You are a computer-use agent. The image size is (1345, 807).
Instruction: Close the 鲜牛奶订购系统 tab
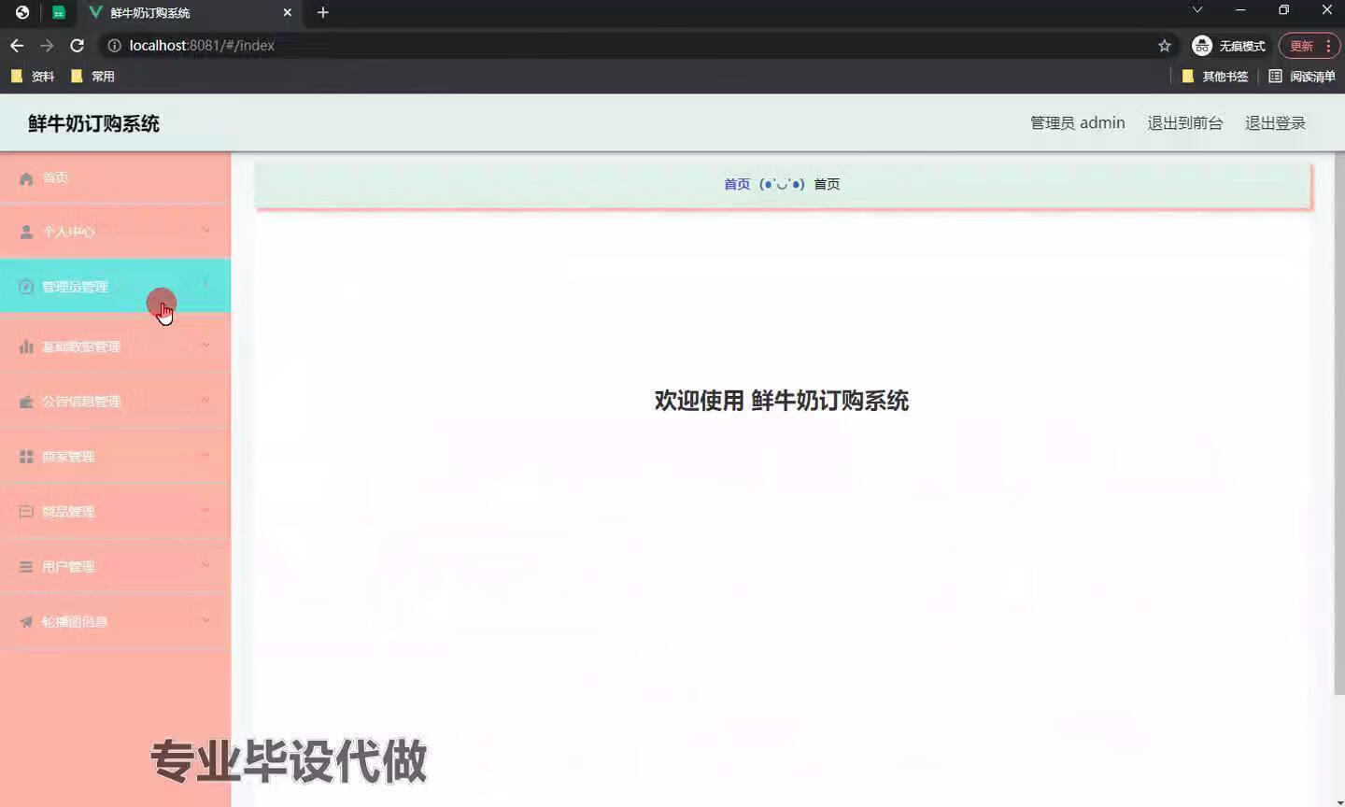288,13
